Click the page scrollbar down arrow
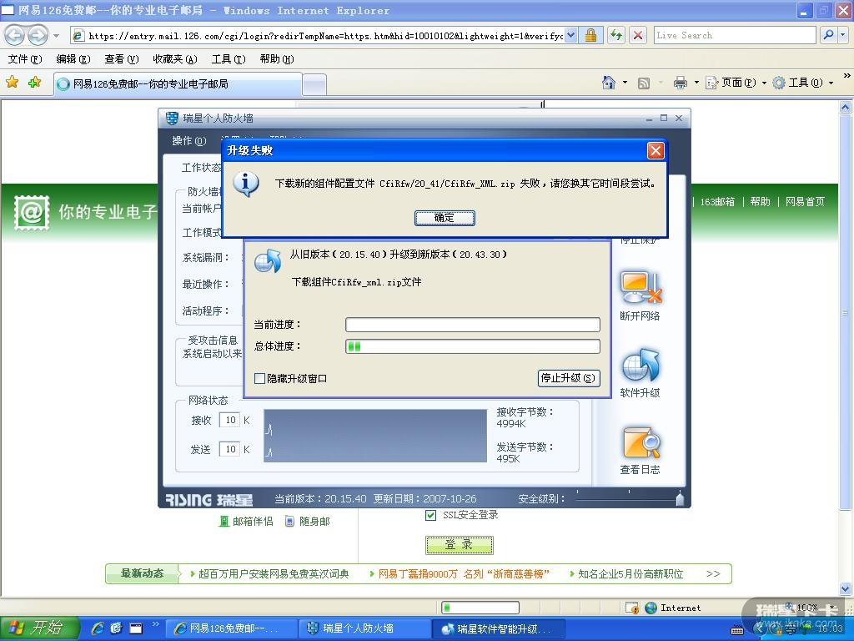This screenshot has height=641, width=854. [846, 588]
